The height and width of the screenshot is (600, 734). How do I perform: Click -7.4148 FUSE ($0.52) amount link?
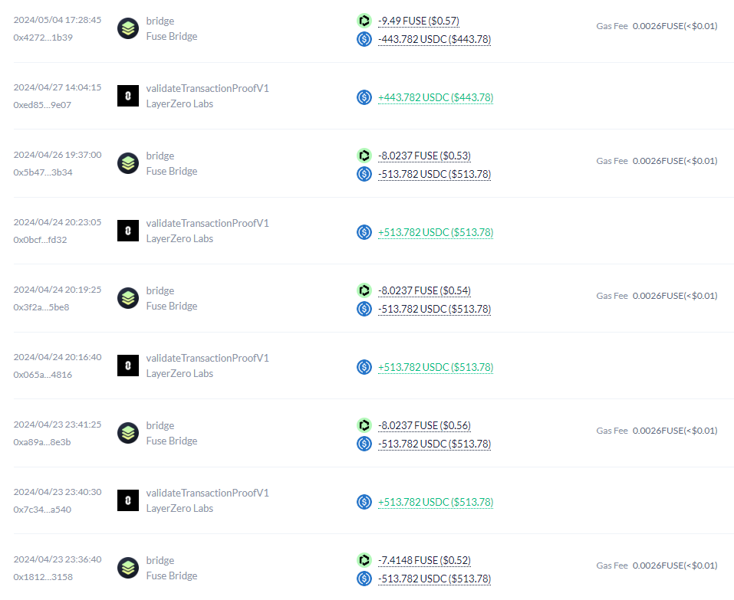(424, 560)
